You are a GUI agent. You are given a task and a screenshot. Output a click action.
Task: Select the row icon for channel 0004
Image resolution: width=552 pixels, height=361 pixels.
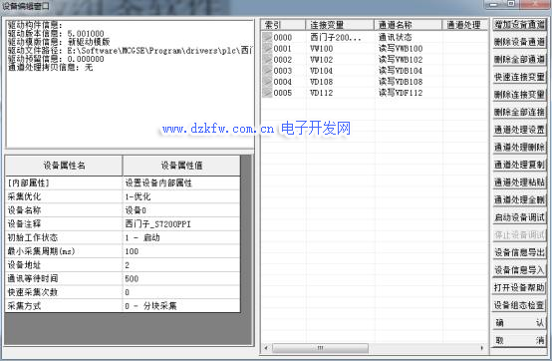[x=268, y=82]
